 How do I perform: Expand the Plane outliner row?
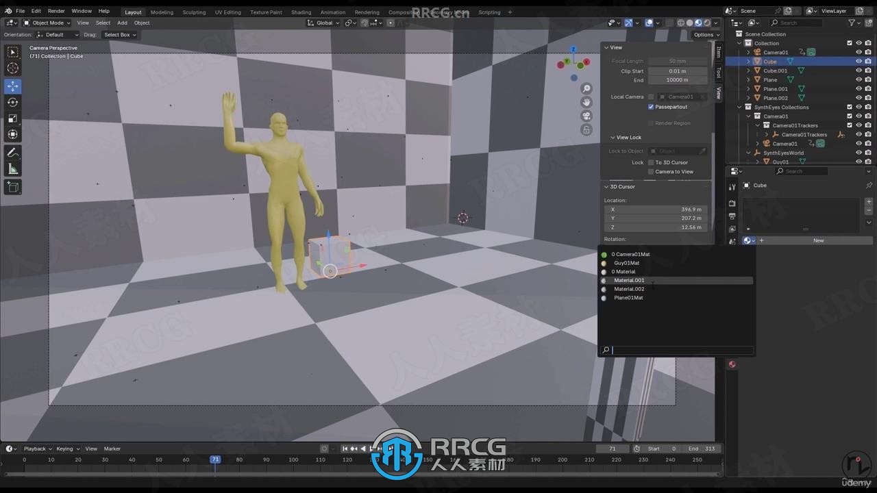(748, 79)
